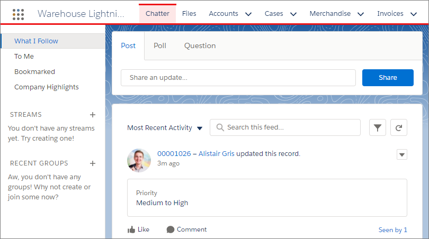This screenshot has height=239, width=429.
Task: Open the feed filter funnel icon
Action: tap(377, 127)
